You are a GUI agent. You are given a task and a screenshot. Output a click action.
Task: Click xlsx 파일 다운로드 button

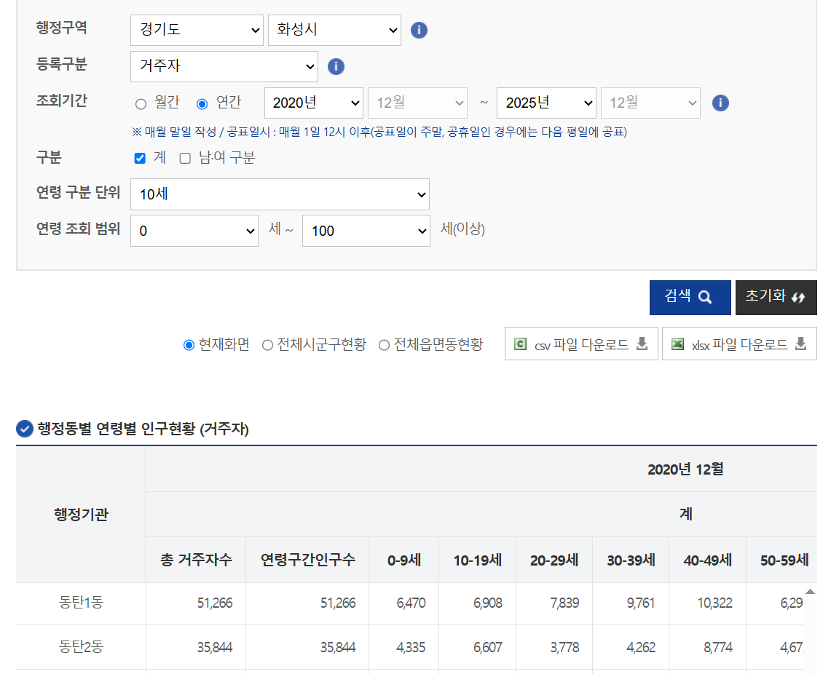739,344
